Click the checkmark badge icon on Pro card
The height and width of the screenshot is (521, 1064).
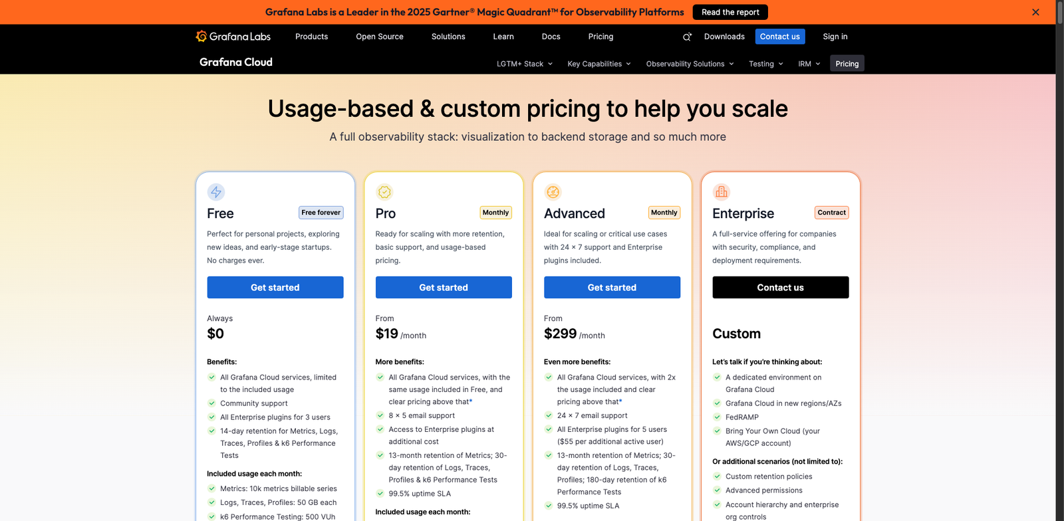coord(384,192)
